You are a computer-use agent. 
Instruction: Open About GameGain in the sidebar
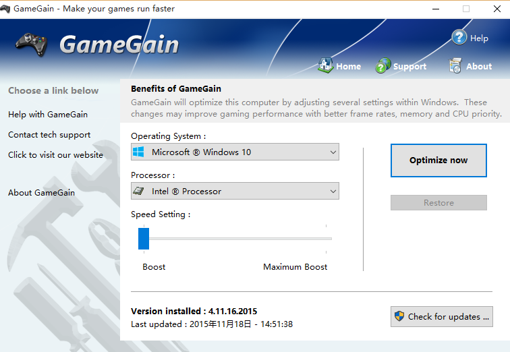click(41, 193)
